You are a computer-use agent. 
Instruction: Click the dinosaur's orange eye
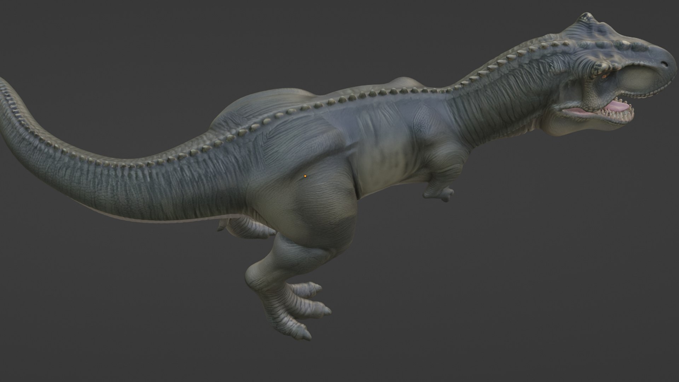[x=604, y=76]
